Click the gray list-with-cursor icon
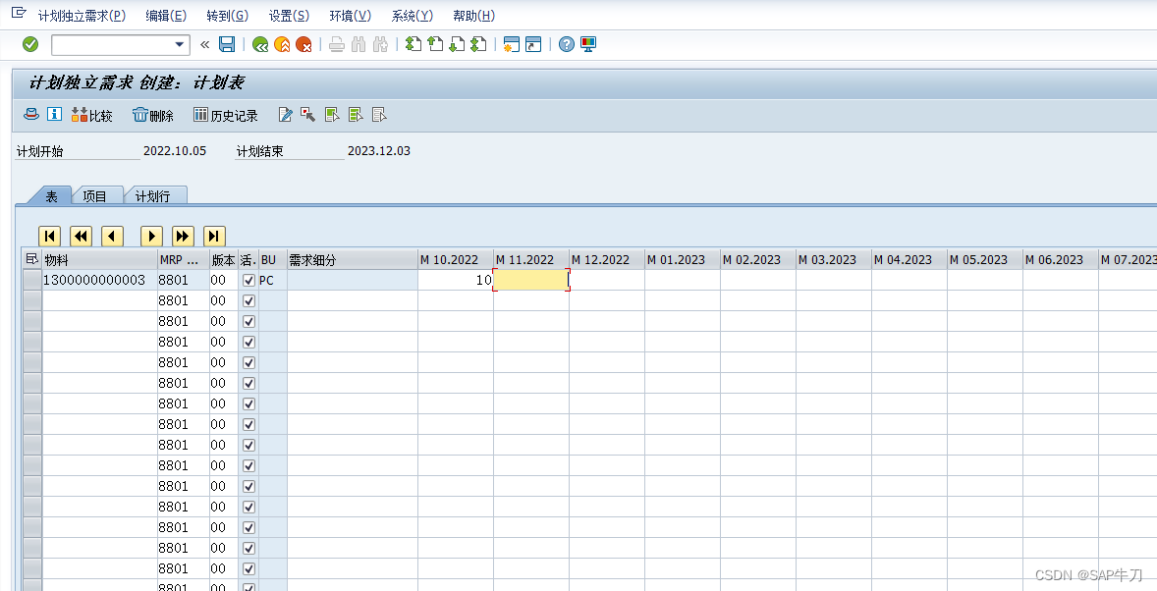 click(379, 115)
